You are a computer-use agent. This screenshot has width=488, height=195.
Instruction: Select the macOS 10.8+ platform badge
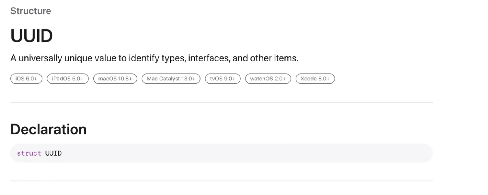[x=115, y=79]
